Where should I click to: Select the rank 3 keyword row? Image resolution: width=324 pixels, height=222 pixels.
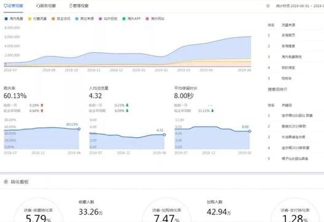[293, 137]
